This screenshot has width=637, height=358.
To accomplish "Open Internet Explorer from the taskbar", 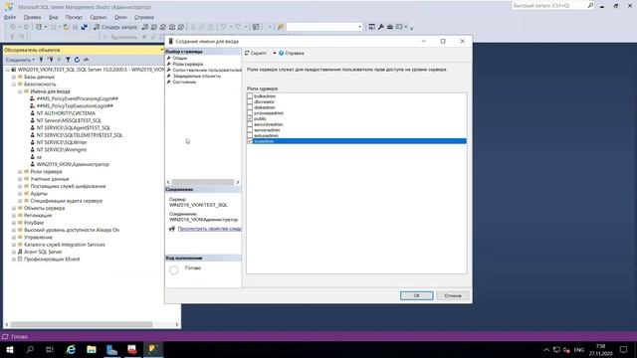I will 71,349.
